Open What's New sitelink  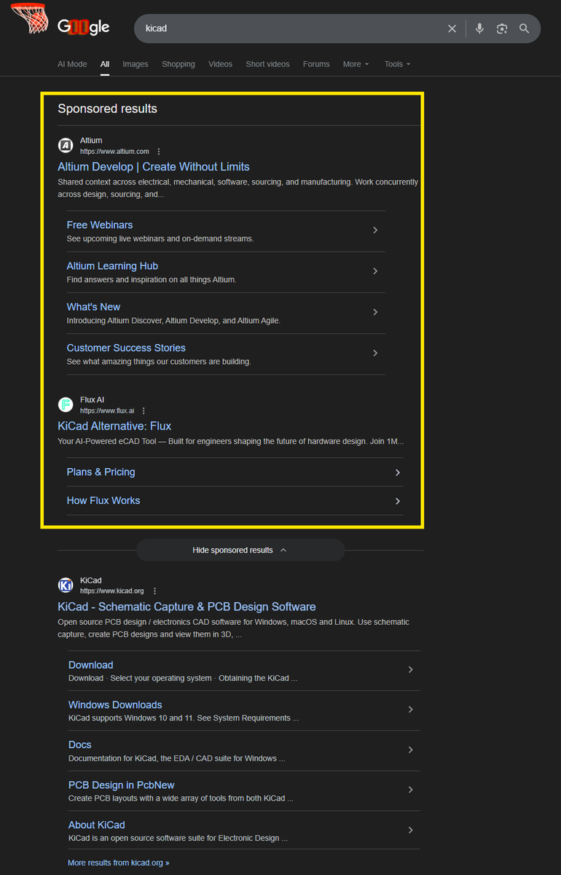click(93, 307)
